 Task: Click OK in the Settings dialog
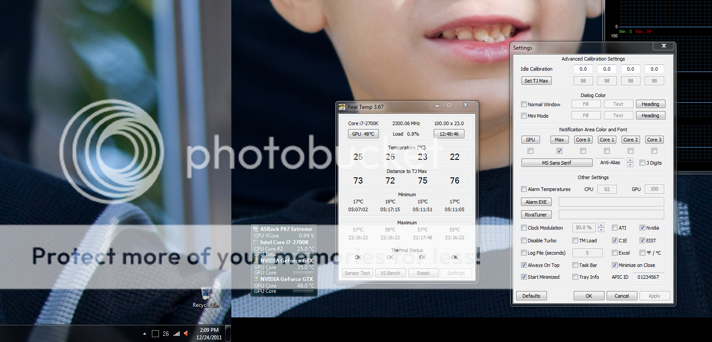coord(589,296)
